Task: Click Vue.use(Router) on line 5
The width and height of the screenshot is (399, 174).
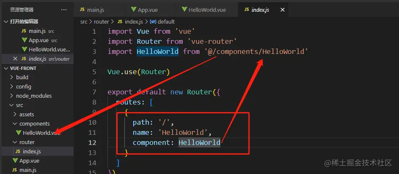Action: [x=138, y=72]
